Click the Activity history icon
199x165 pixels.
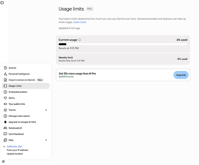5,68
